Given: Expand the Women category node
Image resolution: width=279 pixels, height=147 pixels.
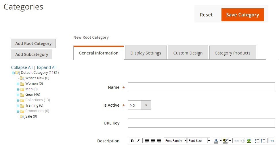Looking at the screenshot, I should pos(18,84).
